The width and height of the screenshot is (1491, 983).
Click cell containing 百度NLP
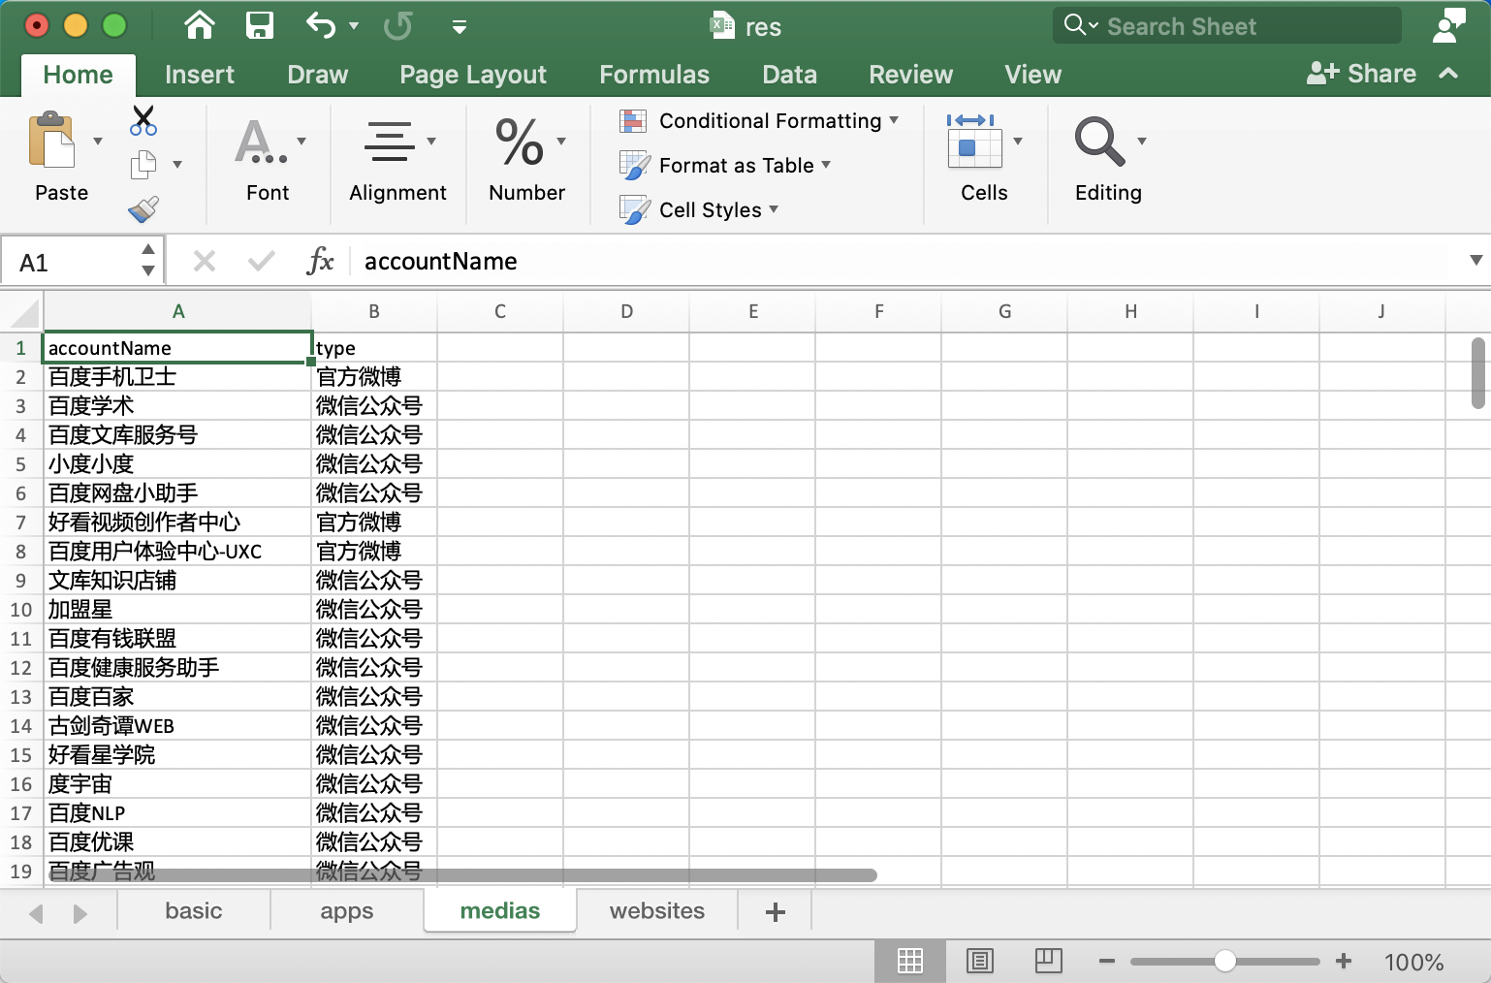[x=177, y=813]
